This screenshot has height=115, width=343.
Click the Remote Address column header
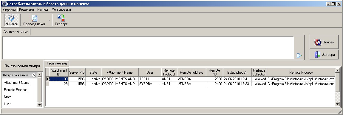[x=191, y=72]
